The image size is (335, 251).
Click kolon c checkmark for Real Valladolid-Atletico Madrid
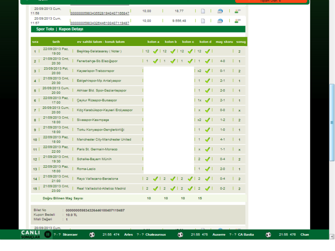[190, 189]
